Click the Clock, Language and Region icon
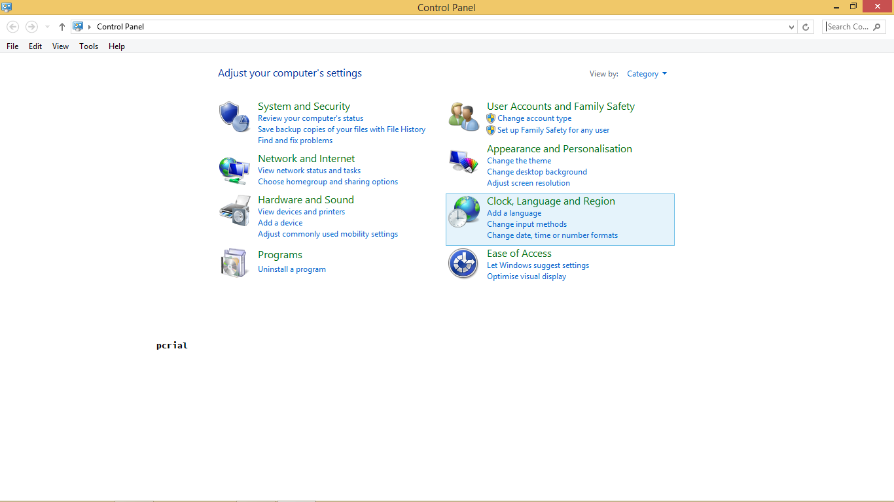 pyautogui.click(x=463, y=212)
